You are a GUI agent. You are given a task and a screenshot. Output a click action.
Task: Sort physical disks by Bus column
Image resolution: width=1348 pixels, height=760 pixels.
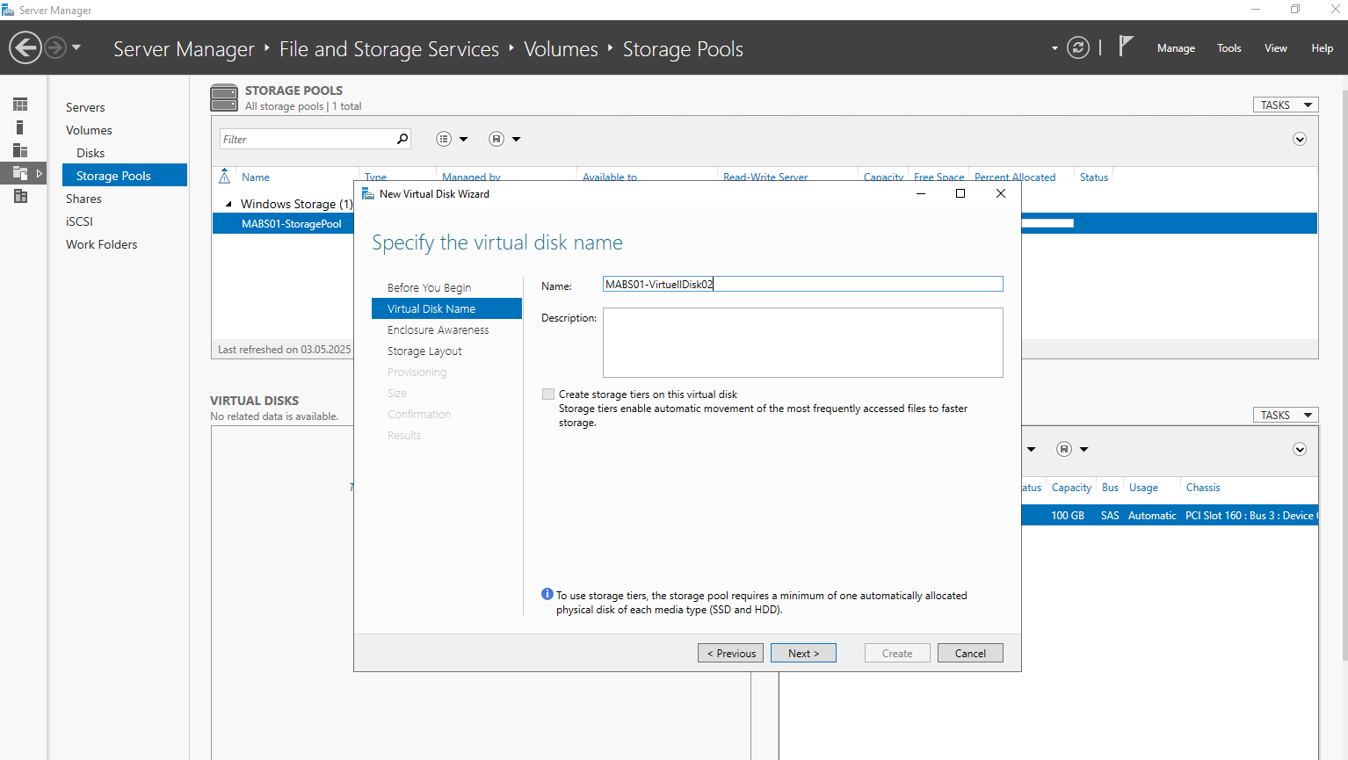(1110, 488)
